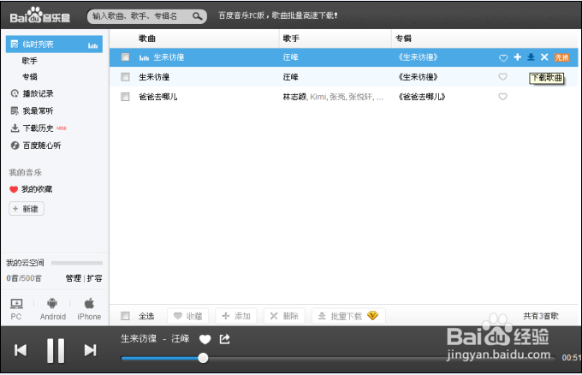Remove the highlighted song with the X icon
Image resolution: width=582 pixels, height=375 pixels.
544,57
